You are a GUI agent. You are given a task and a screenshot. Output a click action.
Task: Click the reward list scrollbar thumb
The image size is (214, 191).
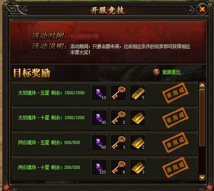[x=202, y=117]
